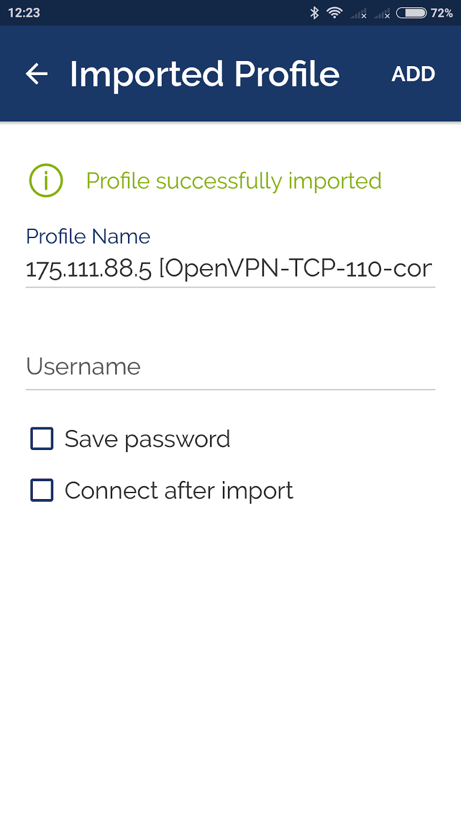Tap the Save password label text
461x819 pixels.
click(148, 439)
